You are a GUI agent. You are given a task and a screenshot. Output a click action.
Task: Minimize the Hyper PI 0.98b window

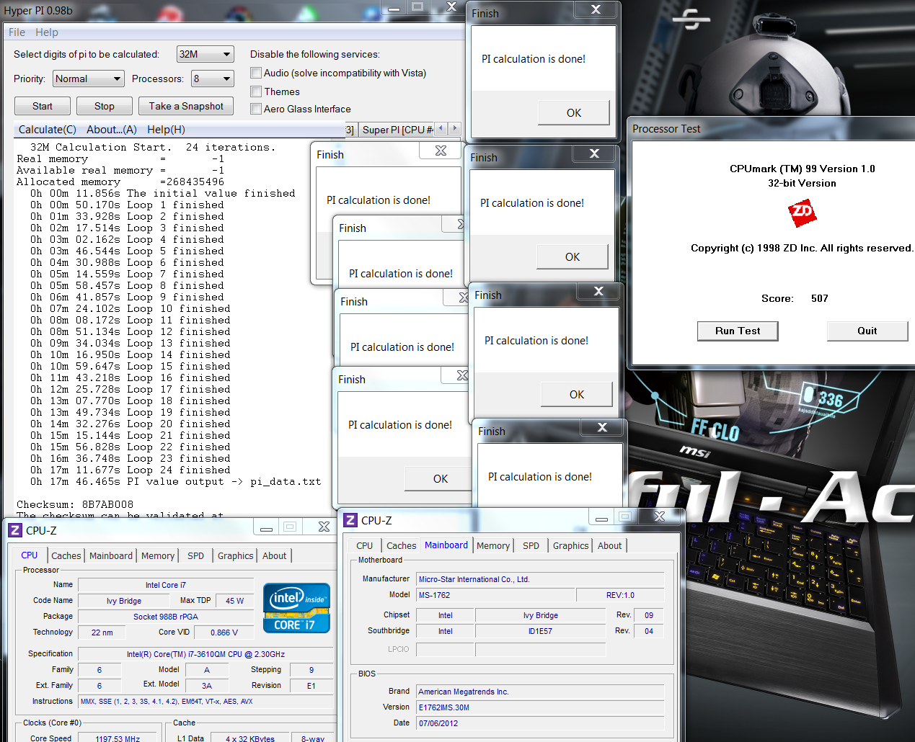(x=394, y=8)
